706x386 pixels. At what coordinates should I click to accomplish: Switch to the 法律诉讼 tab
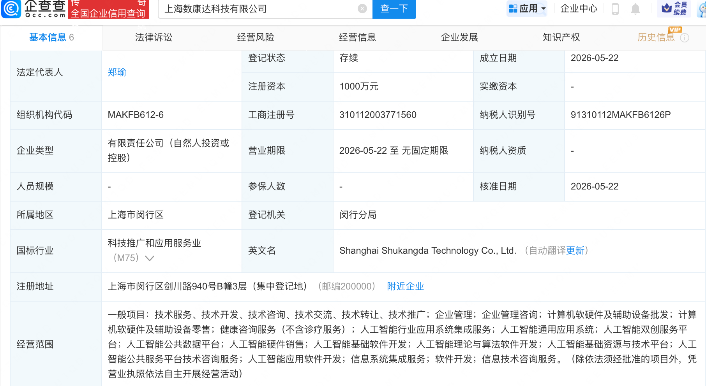pos(154,37)
